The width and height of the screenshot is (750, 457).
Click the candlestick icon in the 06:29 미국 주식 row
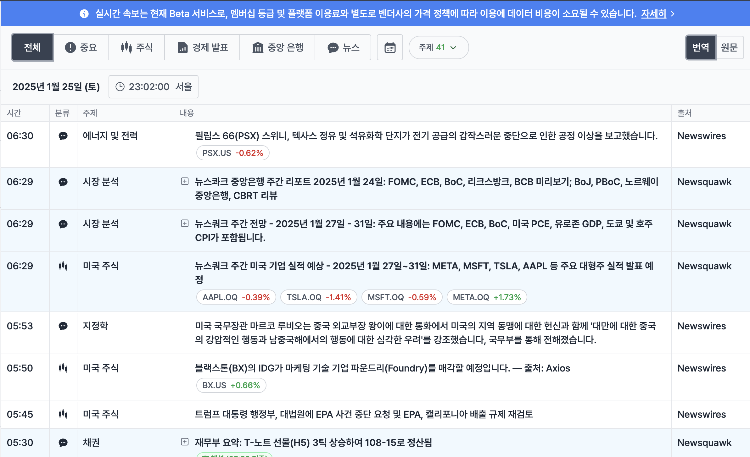pyautogui.click(x=63, y=266)
